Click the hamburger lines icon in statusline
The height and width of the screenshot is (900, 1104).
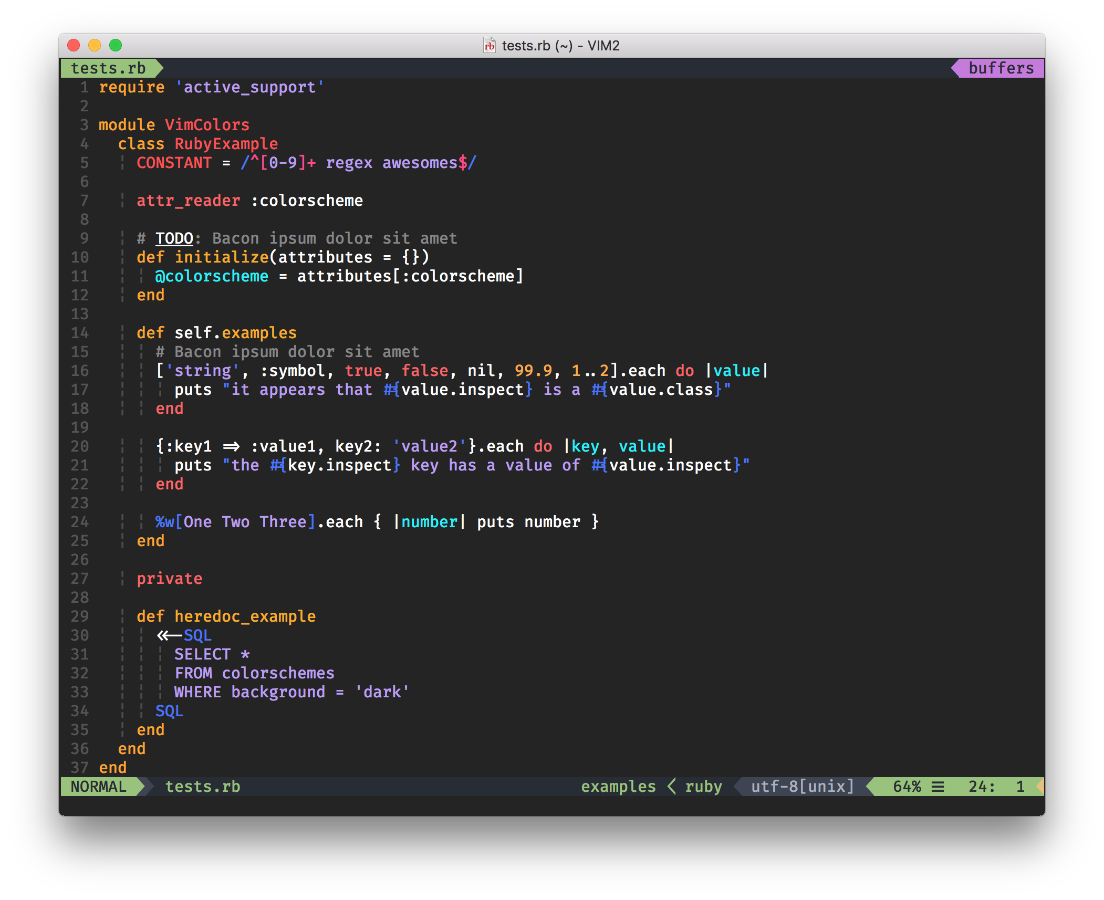coord(938,787)
